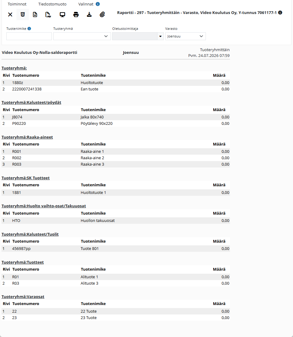This screenshot has height=337, width=293.
Task: Focus the Tuotenimike input field
Action: tap(29, 36)
